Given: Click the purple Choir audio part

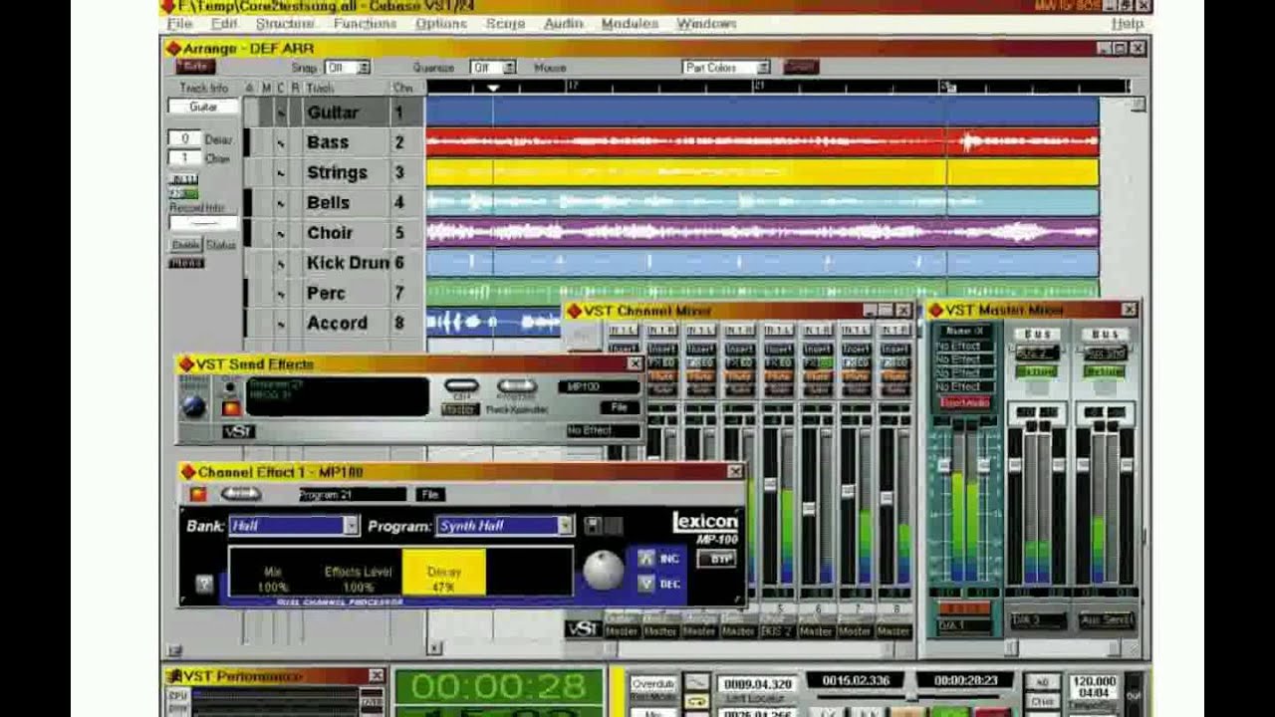Looking at the screenshot, I should (x=762, y=233).
